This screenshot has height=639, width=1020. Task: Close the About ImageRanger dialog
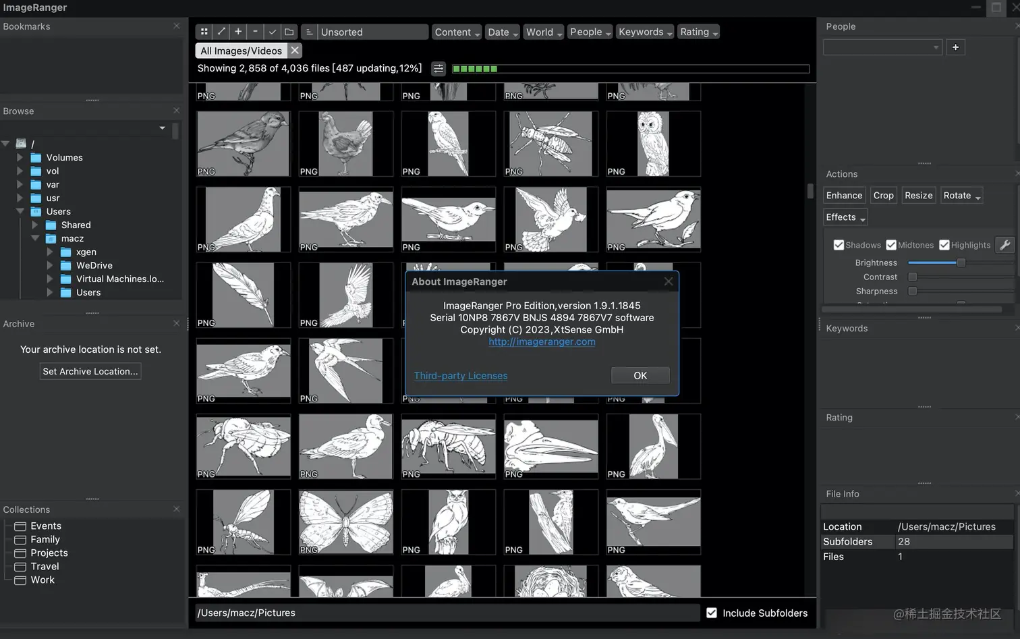[x=668, y=281]
